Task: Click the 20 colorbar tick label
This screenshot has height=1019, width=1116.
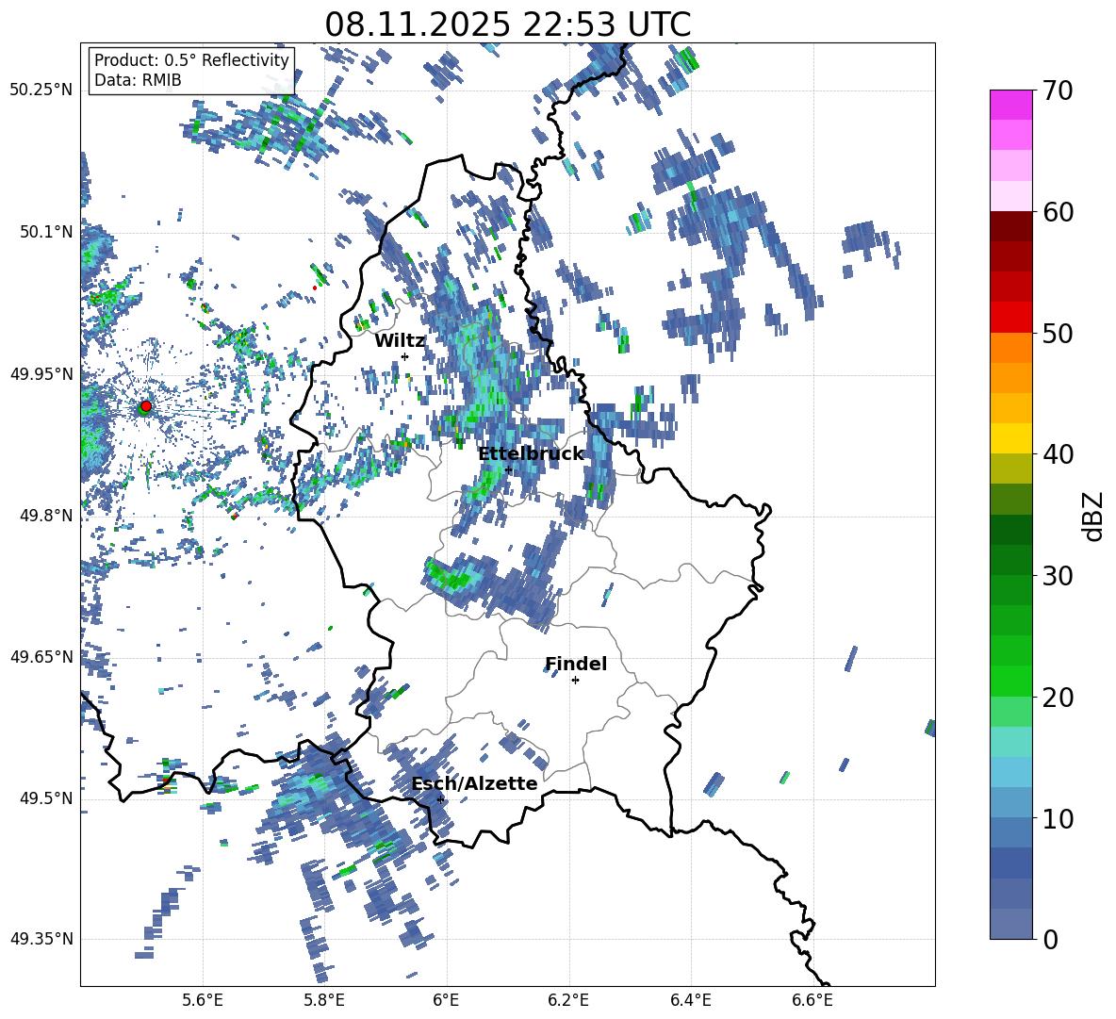Action: [1058, 698]
